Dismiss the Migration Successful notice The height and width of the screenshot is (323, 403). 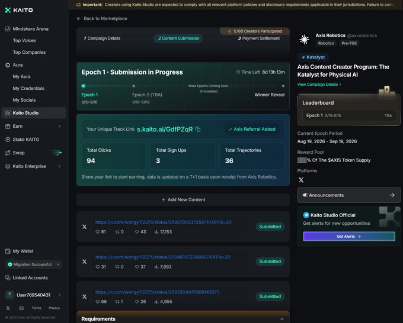[58, 264]
